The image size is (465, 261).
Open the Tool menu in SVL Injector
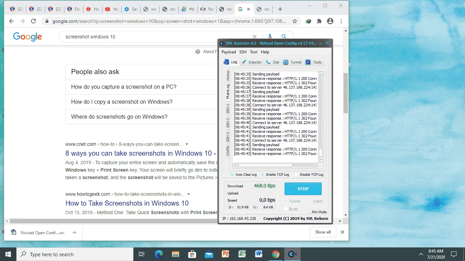tap(254, 52)
